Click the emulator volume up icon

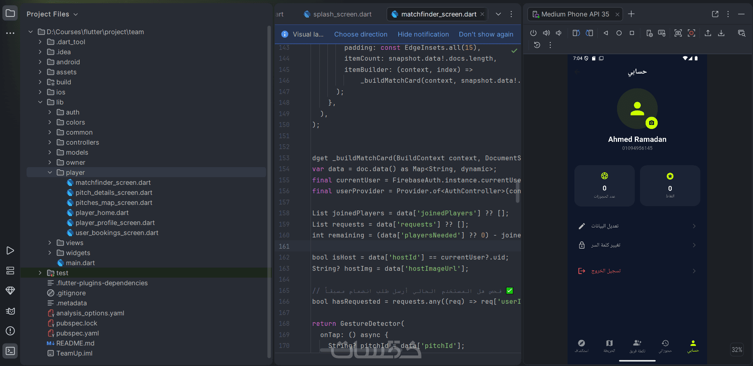pos(546,33)
